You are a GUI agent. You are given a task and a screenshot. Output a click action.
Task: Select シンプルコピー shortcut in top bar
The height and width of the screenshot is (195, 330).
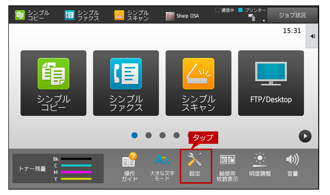[x=32, y=15]
